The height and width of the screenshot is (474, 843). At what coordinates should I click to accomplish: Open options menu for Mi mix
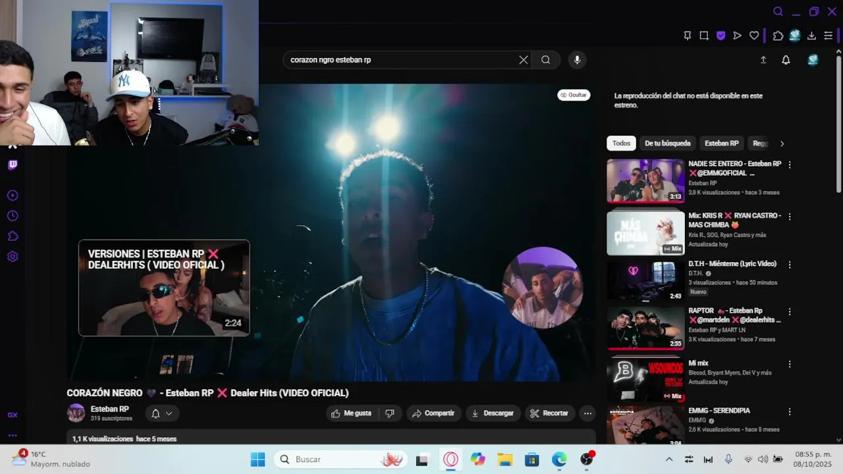click(x=790, y=364)
